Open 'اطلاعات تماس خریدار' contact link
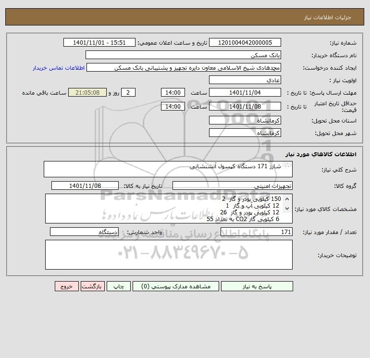Viewport: 370px width, 358px height. point(59,68)
